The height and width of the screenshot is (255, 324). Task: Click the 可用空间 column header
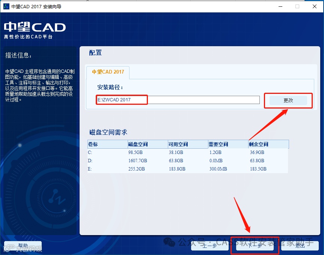coord(188,144)
